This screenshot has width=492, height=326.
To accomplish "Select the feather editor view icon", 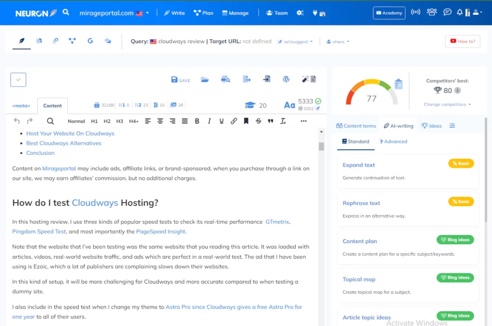I will 22,41.
